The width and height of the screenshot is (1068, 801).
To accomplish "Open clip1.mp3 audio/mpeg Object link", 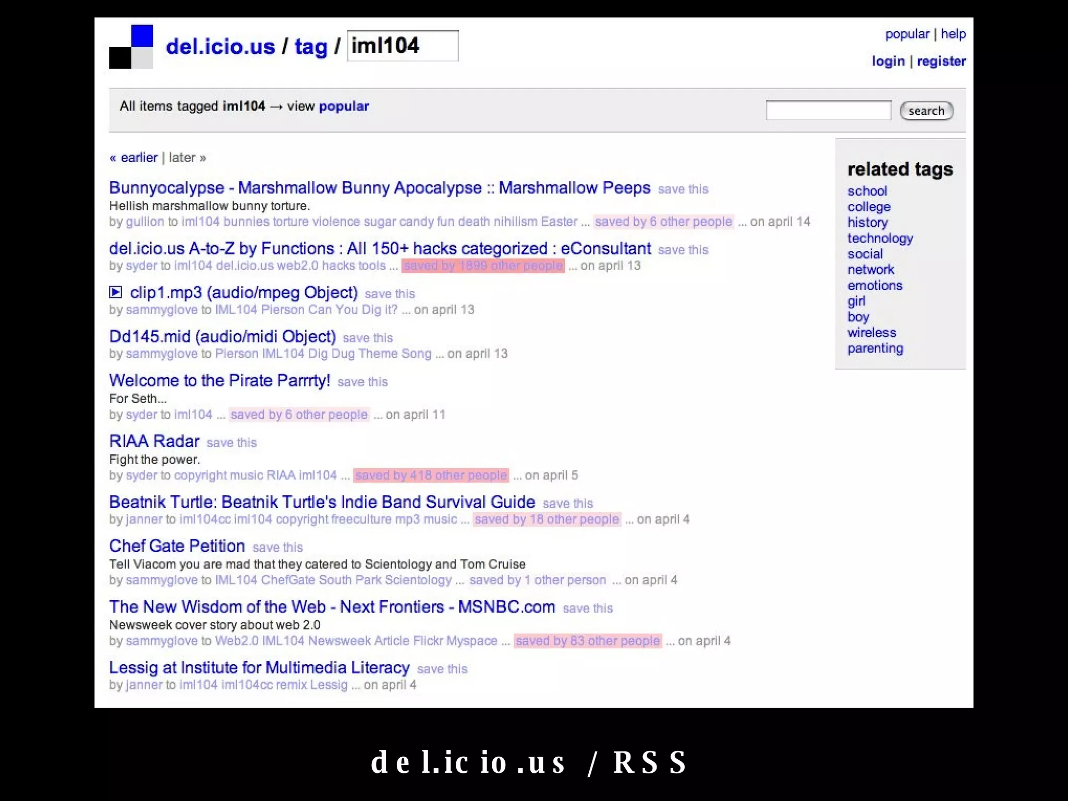I will [244, 293].
